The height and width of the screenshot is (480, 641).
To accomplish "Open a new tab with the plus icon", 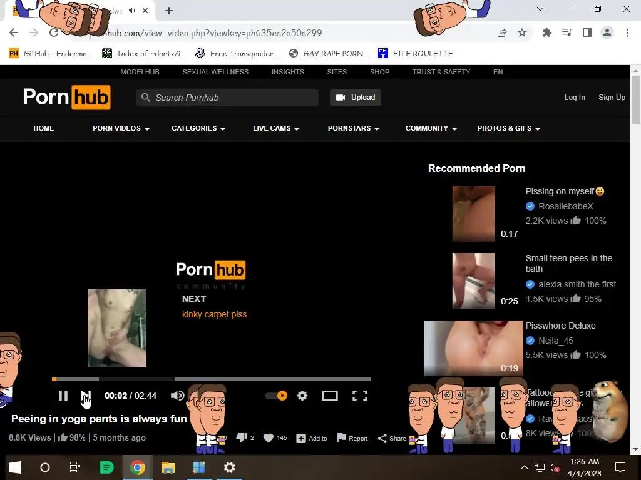I will pyautogui.click(x=169, y=11).
